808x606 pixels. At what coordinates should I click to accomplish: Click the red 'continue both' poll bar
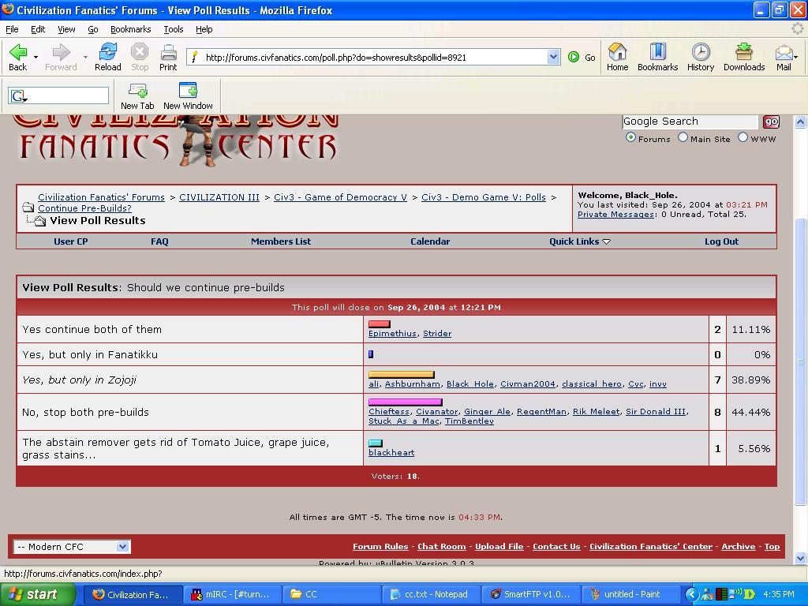[380, 324]
